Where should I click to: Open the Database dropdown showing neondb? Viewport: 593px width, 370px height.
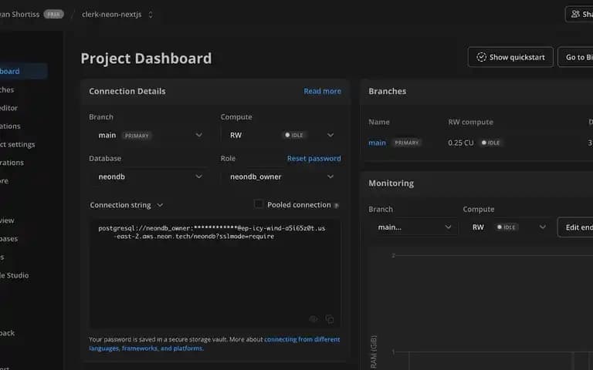click(x=149, y=177)
